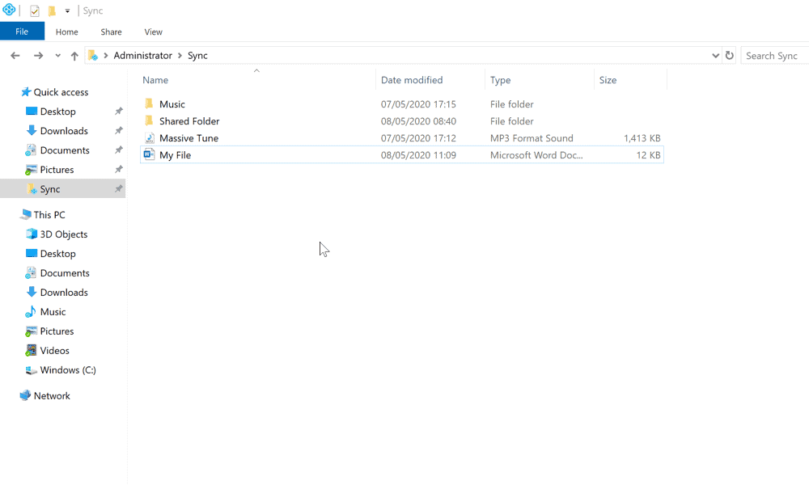Switch to the View ribbon tab
The height and width of the screenshot is (485, 809).
point(153,32)
